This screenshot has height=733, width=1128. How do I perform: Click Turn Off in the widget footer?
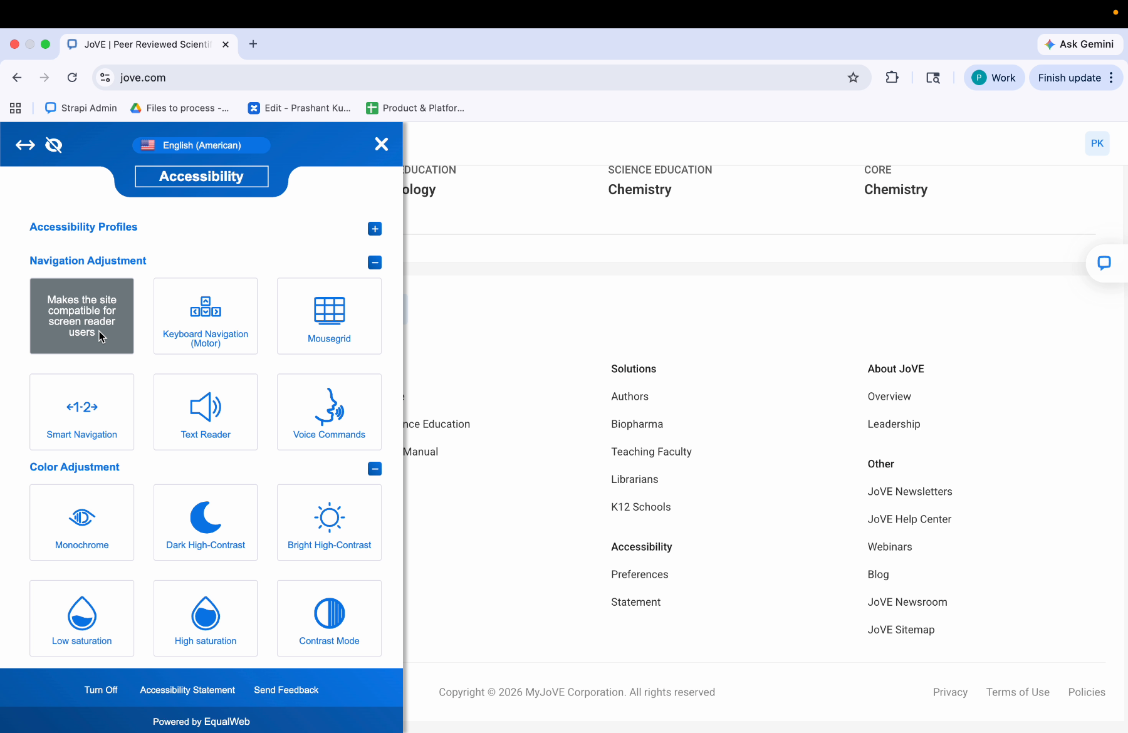101,690
